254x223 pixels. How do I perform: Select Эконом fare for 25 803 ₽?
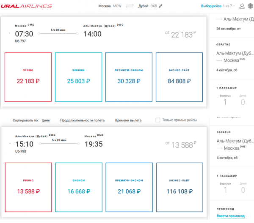(79, 77)
